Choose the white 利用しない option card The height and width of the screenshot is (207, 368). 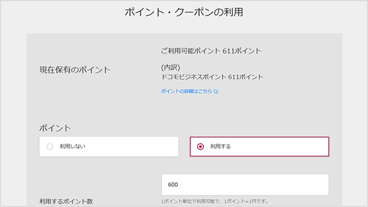[x=109, y=147]
